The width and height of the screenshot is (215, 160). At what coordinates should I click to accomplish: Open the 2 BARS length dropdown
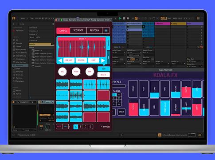[x=82, y=39]
